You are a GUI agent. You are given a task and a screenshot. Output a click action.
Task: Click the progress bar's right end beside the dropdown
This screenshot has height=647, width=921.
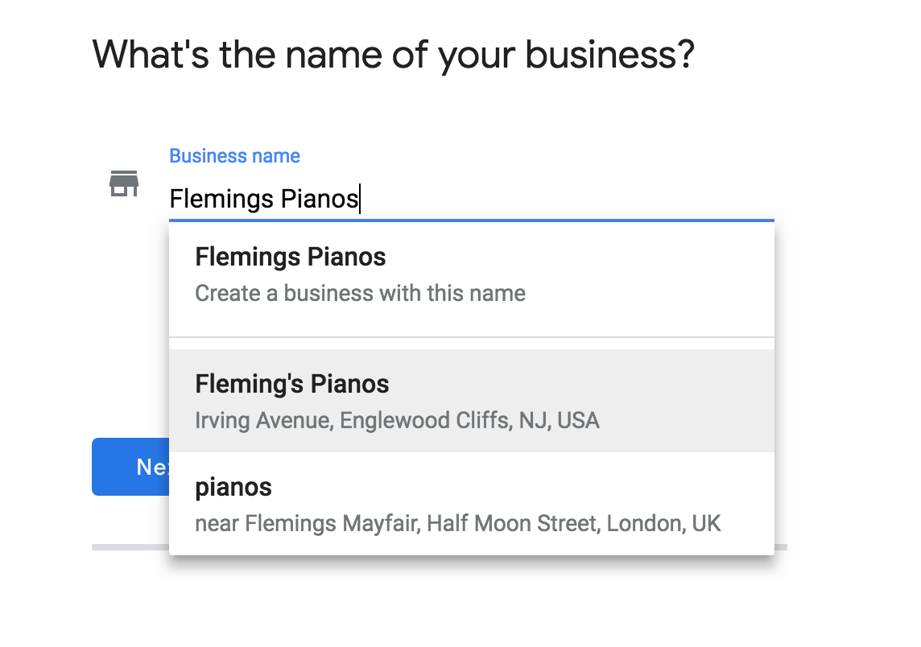781,547
